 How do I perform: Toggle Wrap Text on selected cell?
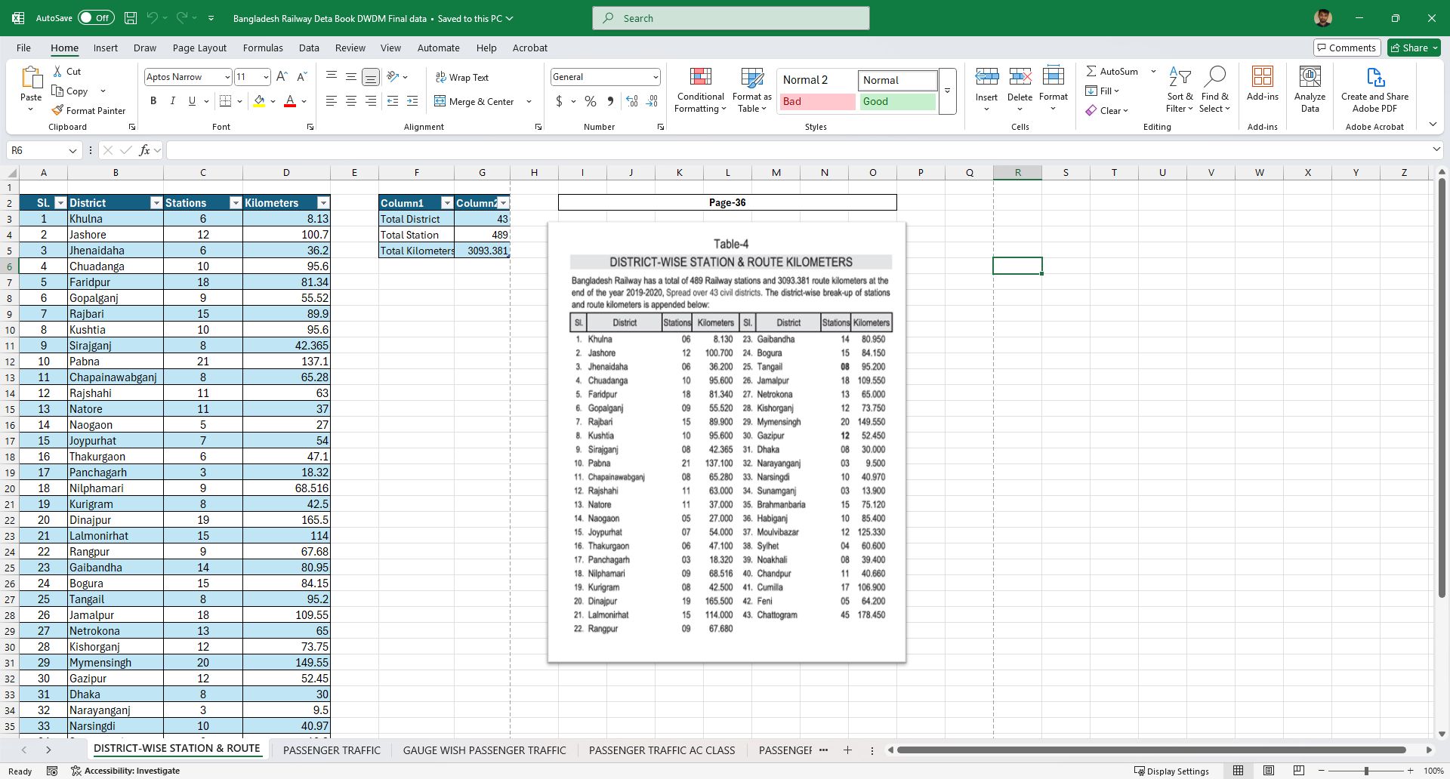pyautogui.click(x=461, y=77)
